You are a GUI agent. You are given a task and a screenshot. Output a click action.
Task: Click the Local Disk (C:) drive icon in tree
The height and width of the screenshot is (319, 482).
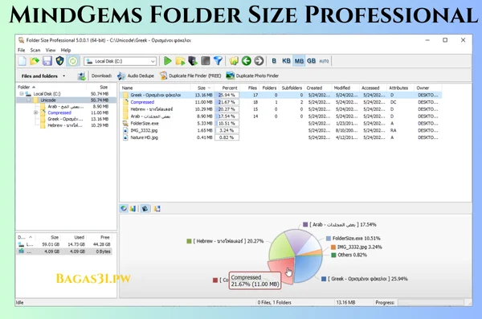click(x=28, y=94)
